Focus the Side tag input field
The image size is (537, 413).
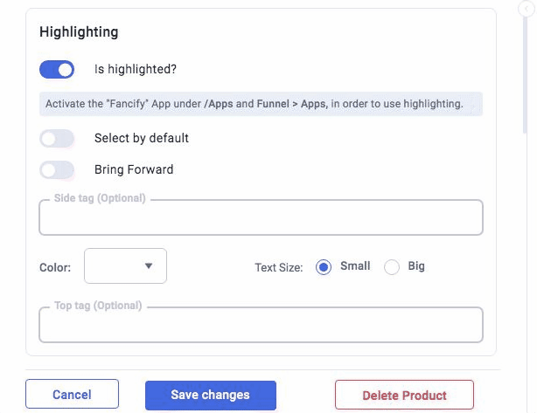[261, 218]
